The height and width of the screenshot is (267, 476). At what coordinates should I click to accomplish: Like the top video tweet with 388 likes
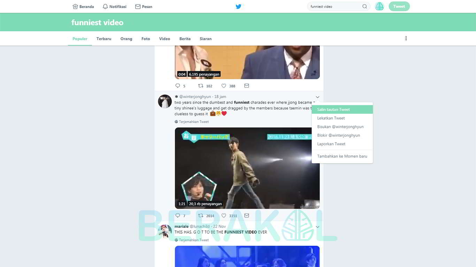click(224, 86)
